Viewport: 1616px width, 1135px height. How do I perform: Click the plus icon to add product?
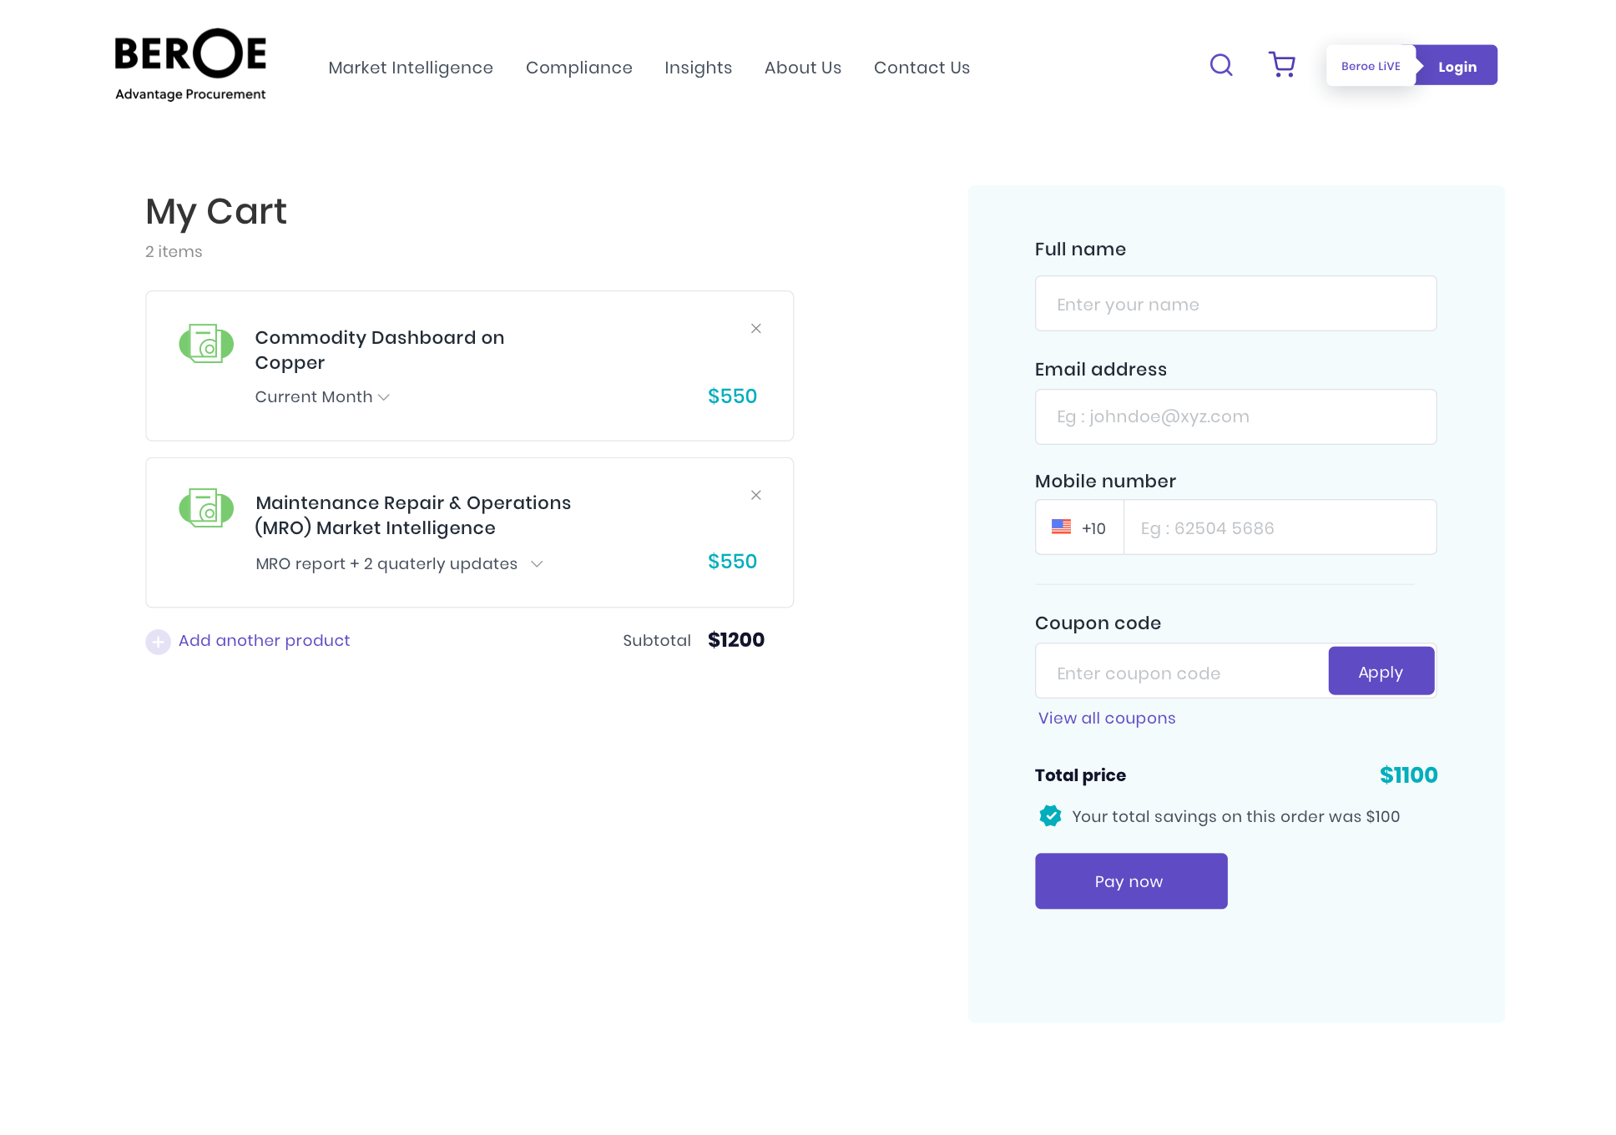click(158, 642)
